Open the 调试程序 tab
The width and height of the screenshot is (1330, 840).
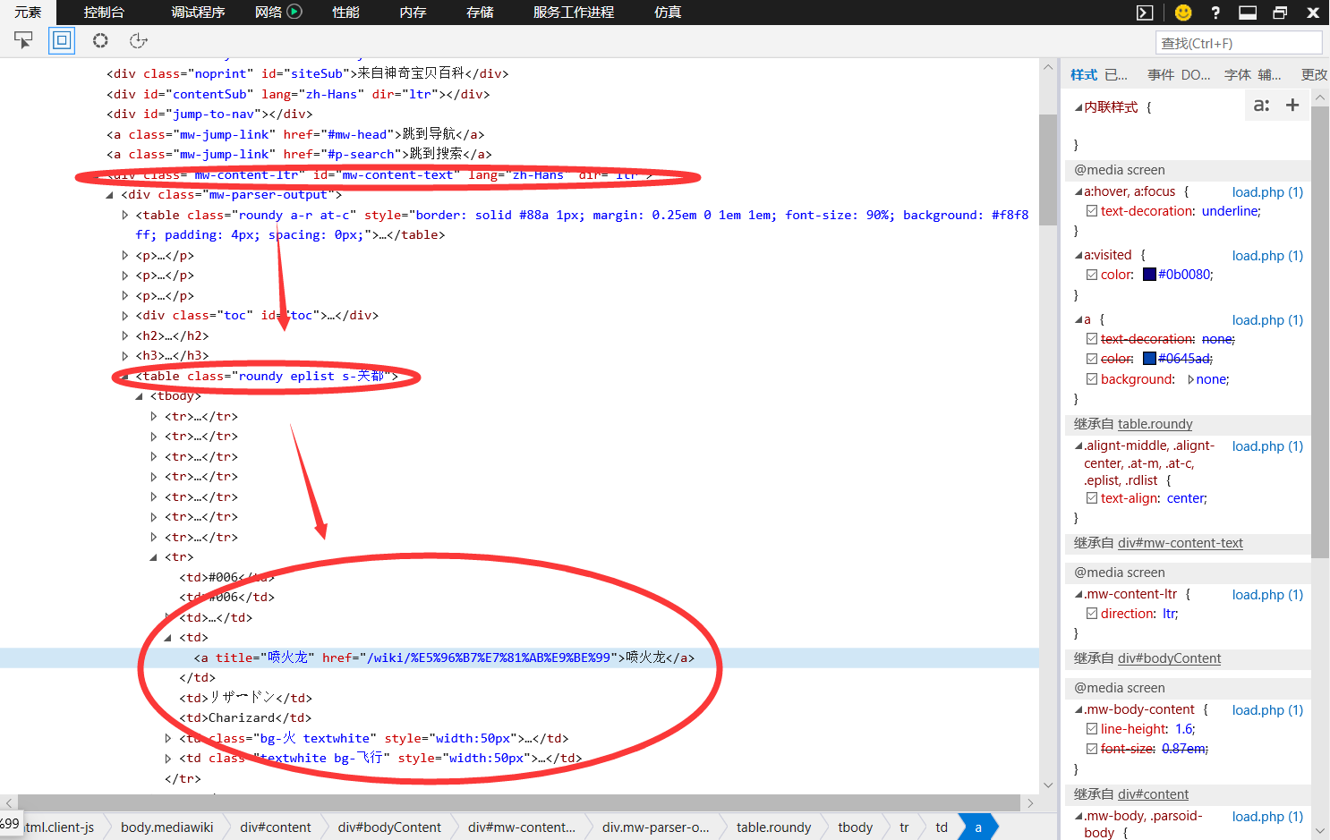coord(198,12)
